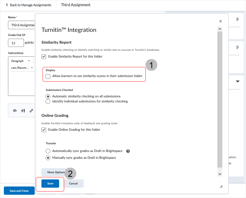Open the Paragraph format dropdown
The height and width of the screenshot is (198, 246).
pyautogui.click(x=21, y=61)
